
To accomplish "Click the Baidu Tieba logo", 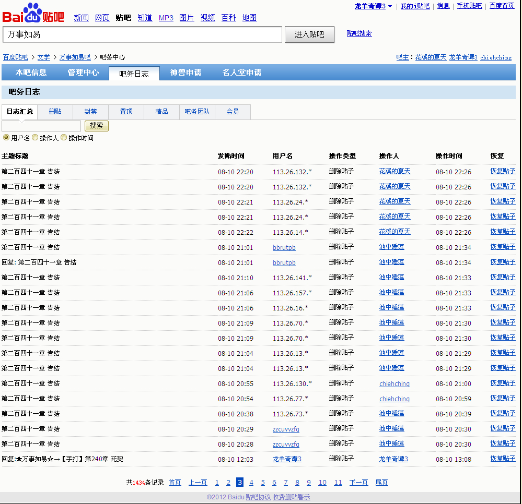I will pyautogui.click(x=33, y=13).
